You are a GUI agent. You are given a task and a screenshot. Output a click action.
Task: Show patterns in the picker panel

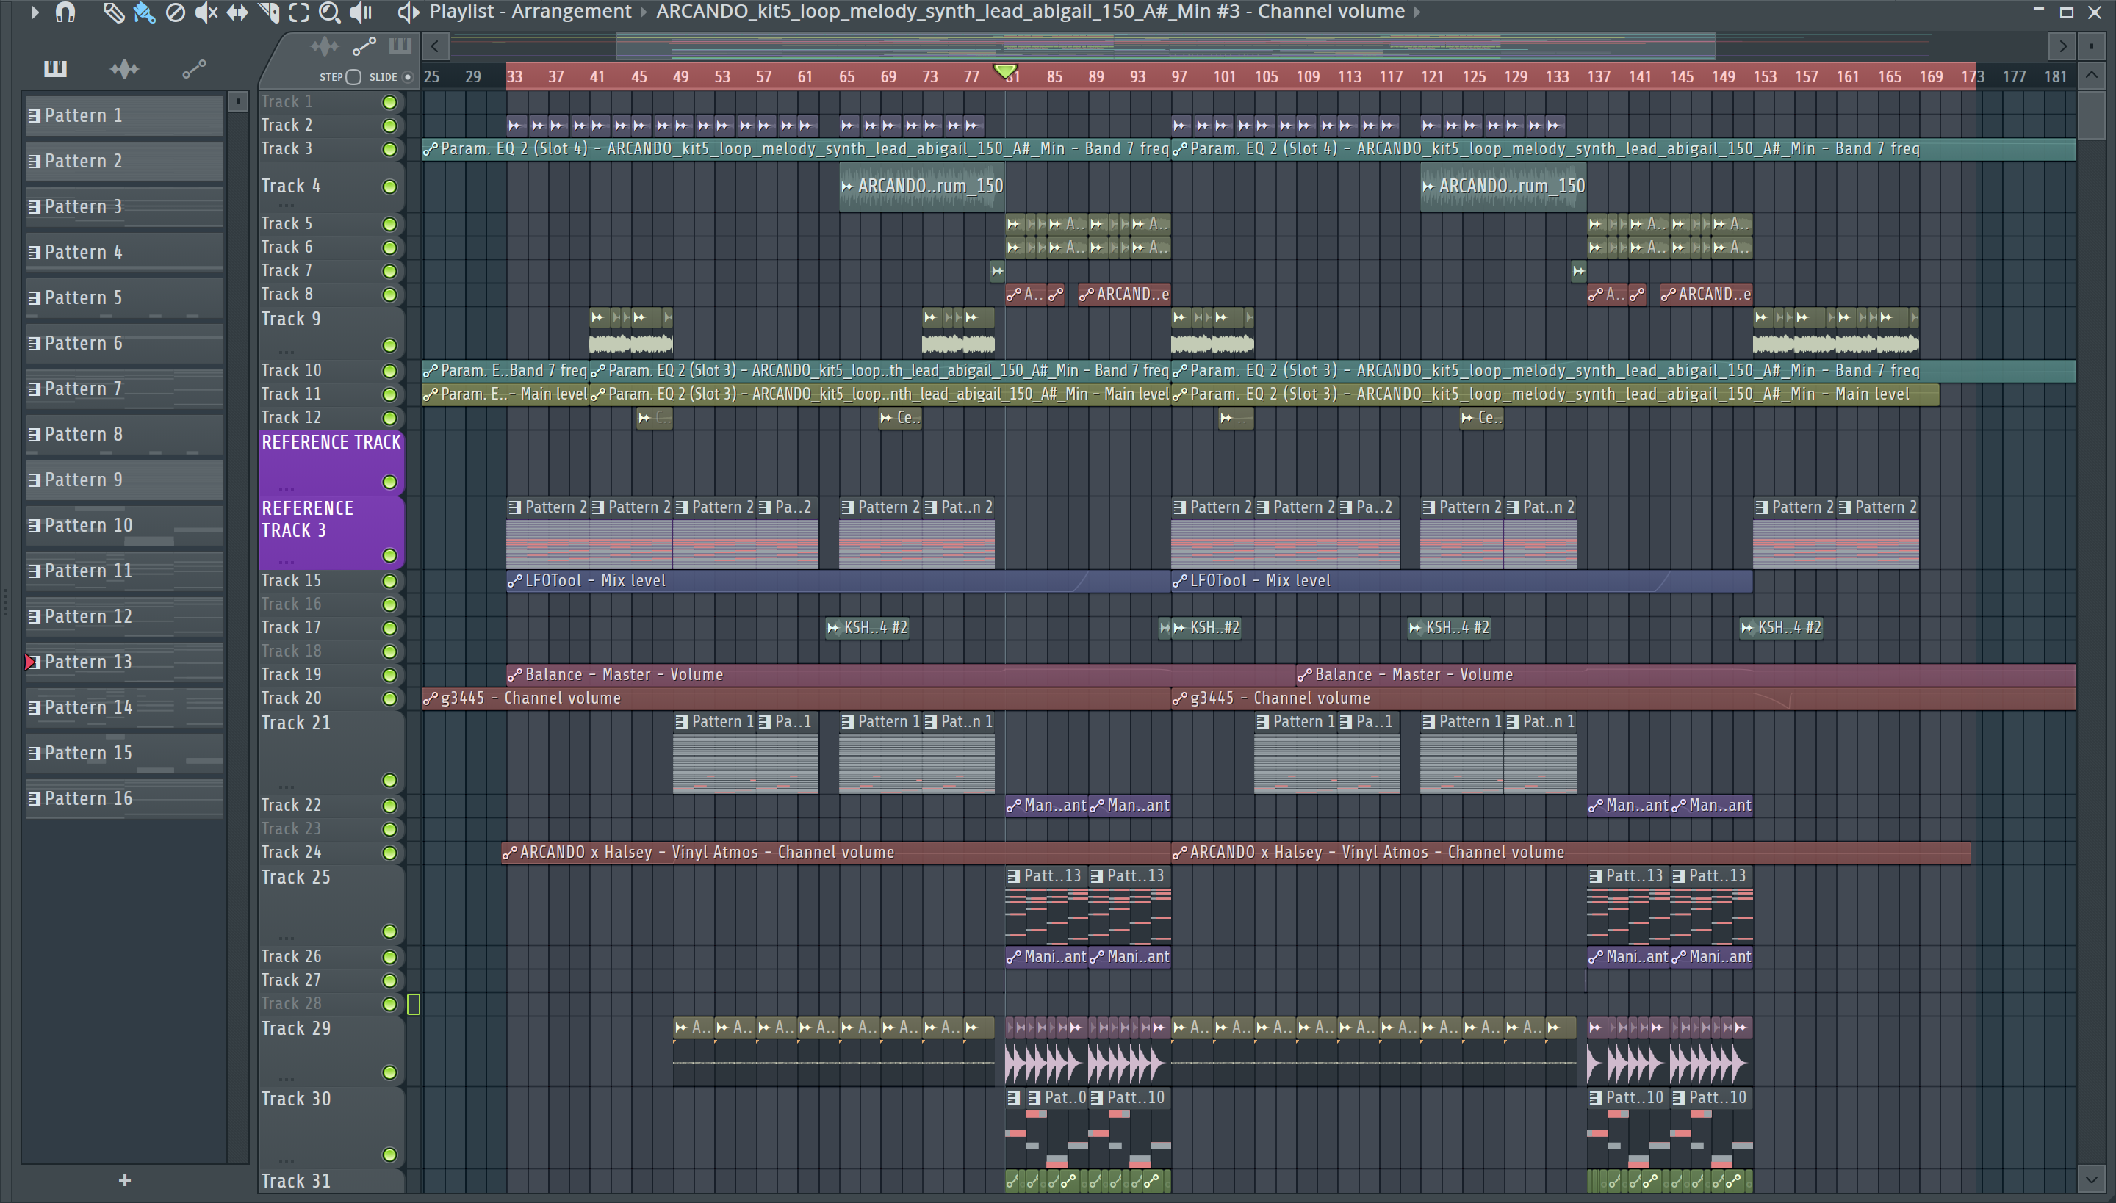[x=55, y=68]
